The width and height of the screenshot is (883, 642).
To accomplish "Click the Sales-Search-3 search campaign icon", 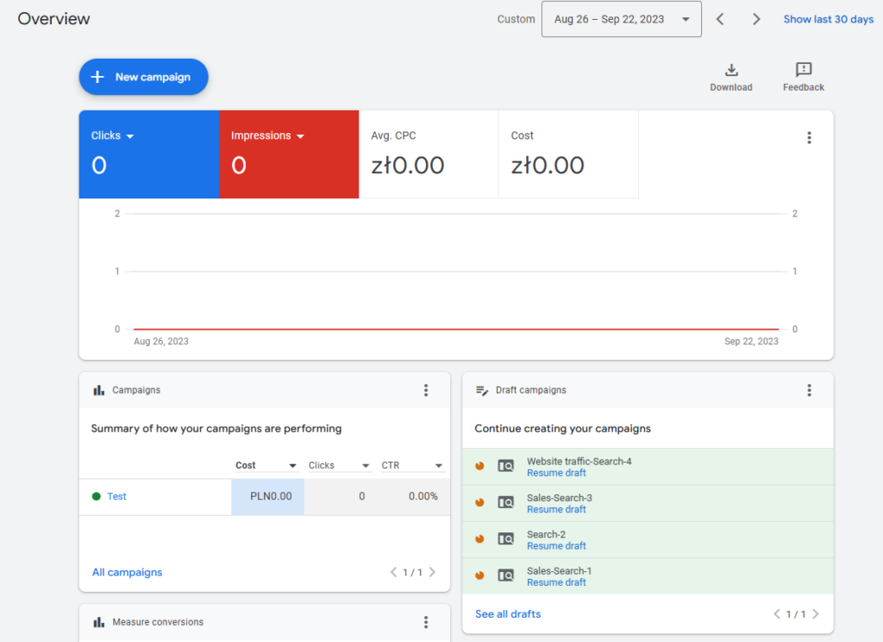I will pos(506,502).
